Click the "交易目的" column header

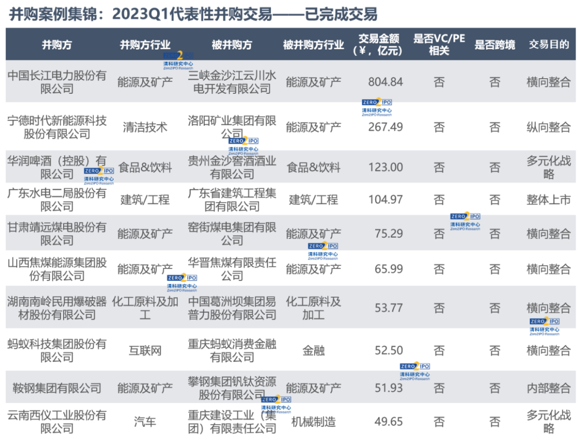coord(549,45)
